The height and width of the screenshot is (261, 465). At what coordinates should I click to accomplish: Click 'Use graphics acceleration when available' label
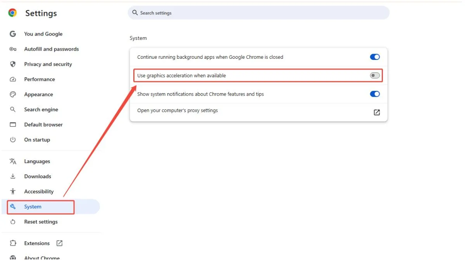(x=181, y=75)
